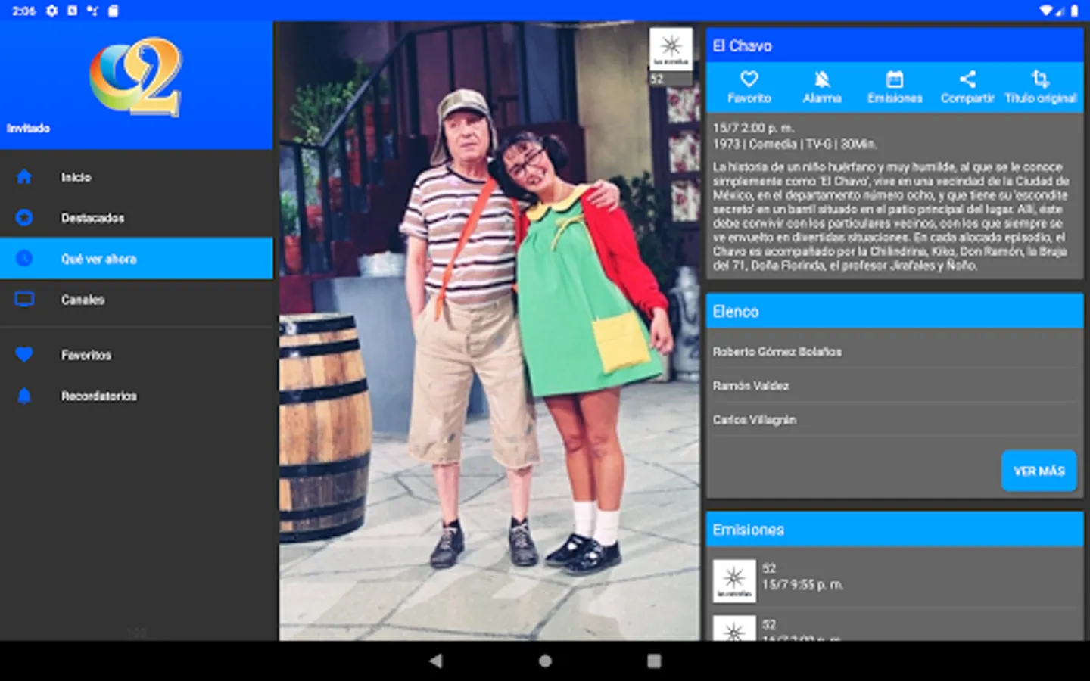Tap the El Chavo title header
Viewport: 1090px width, 681px height.
894,45
